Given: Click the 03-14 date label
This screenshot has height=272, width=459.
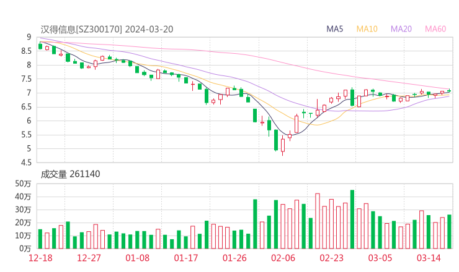Looking at the screenshot, I should 429,258.
